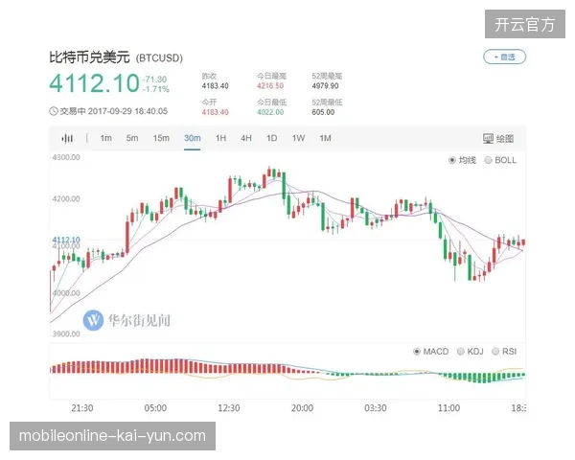Click the (BTCUSD) ticker symbol
The width and height of the screenshot is (575, 460).
point(159,58)
